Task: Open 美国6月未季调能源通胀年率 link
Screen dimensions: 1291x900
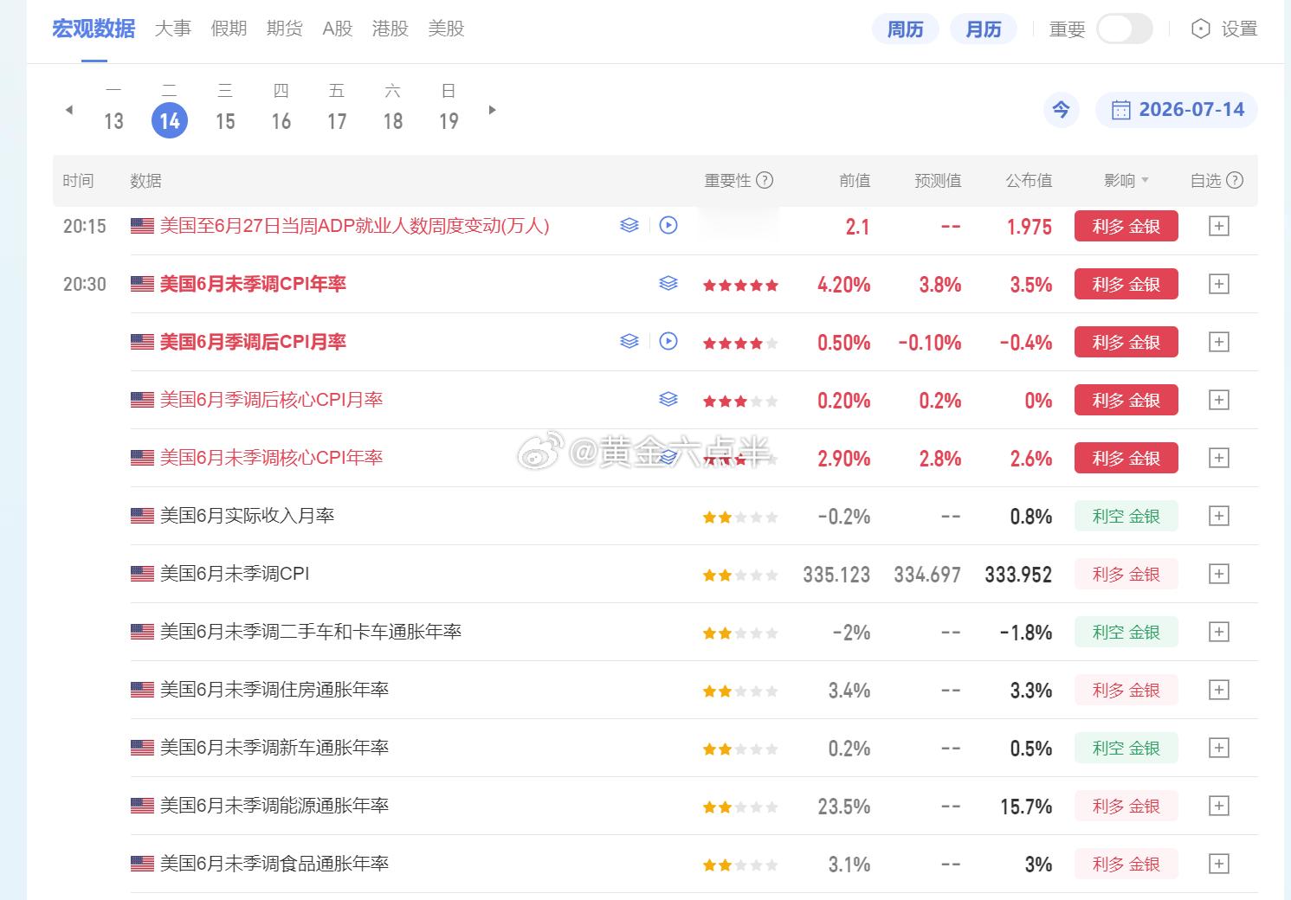Action: coord(274,806)
